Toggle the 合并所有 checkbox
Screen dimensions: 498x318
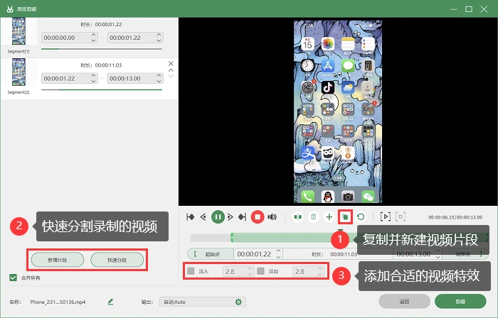(x=13, y=278)
